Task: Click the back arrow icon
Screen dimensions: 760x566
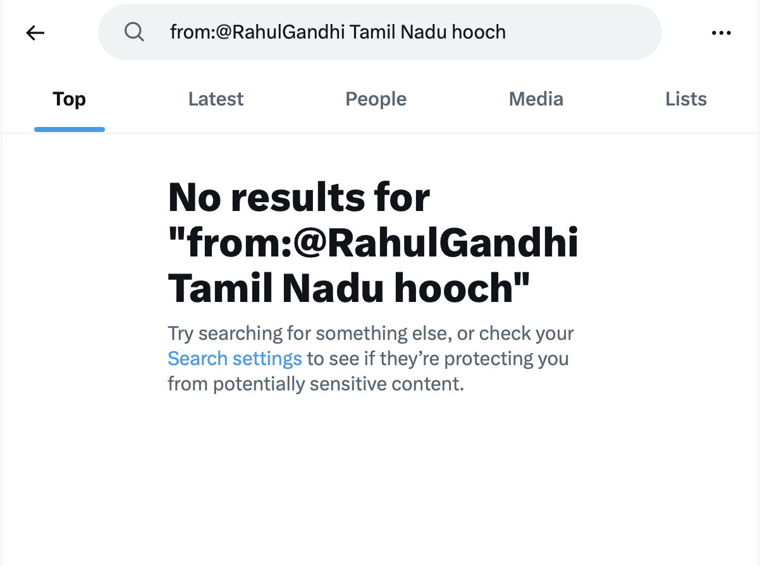Action: coord(35,33)
